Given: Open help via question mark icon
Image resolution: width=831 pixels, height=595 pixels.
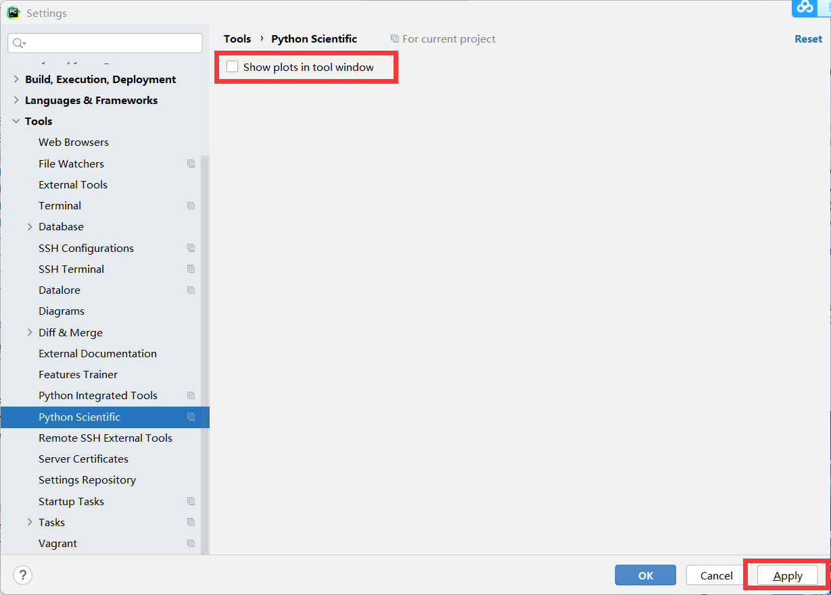Looking at the screenshot, I should click(x=23, y=575).
